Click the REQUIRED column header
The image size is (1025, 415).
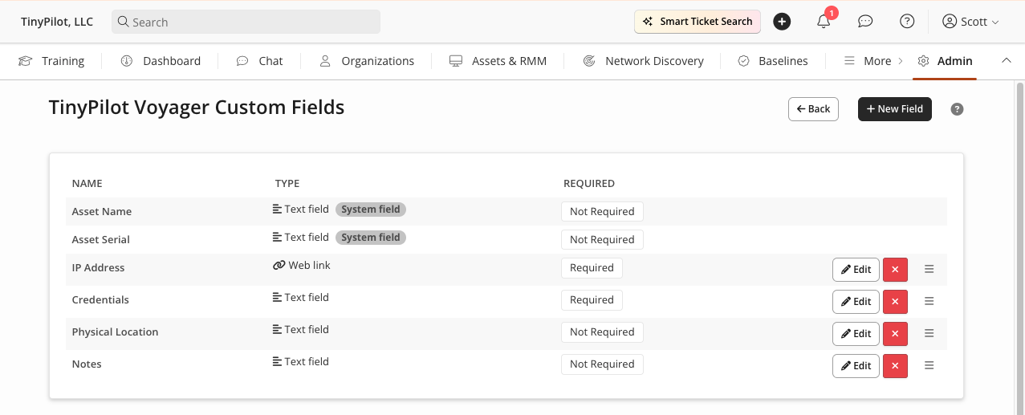coord(589,184)
